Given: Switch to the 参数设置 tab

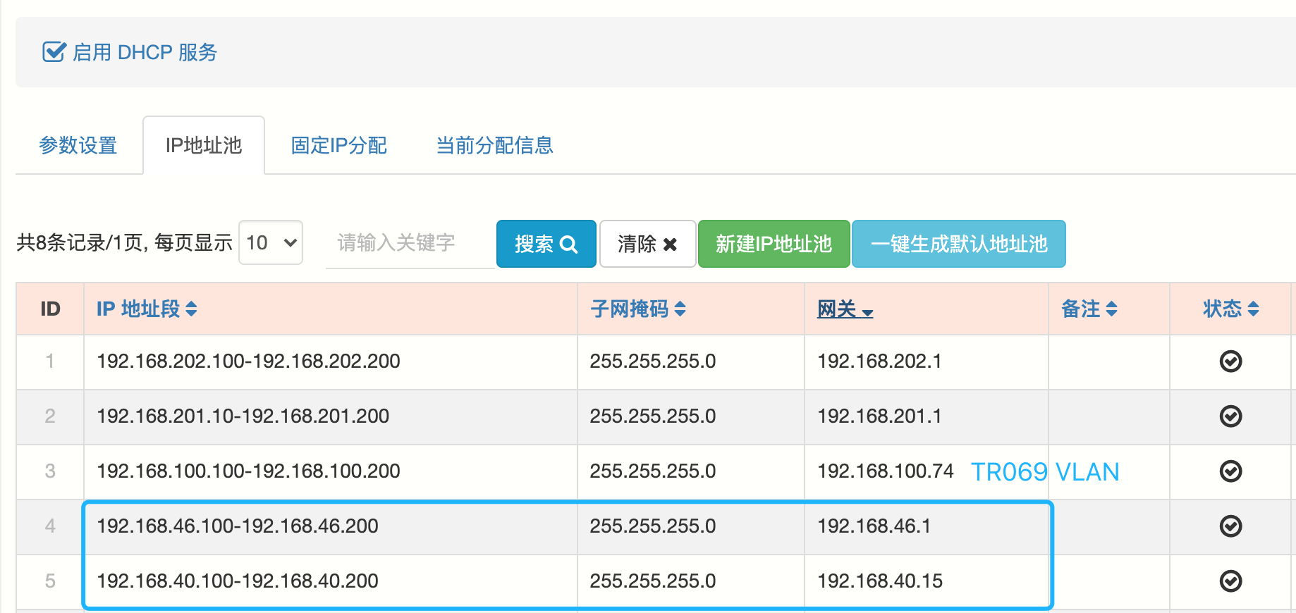Looking at the screenshot, I should click(78, 146).
